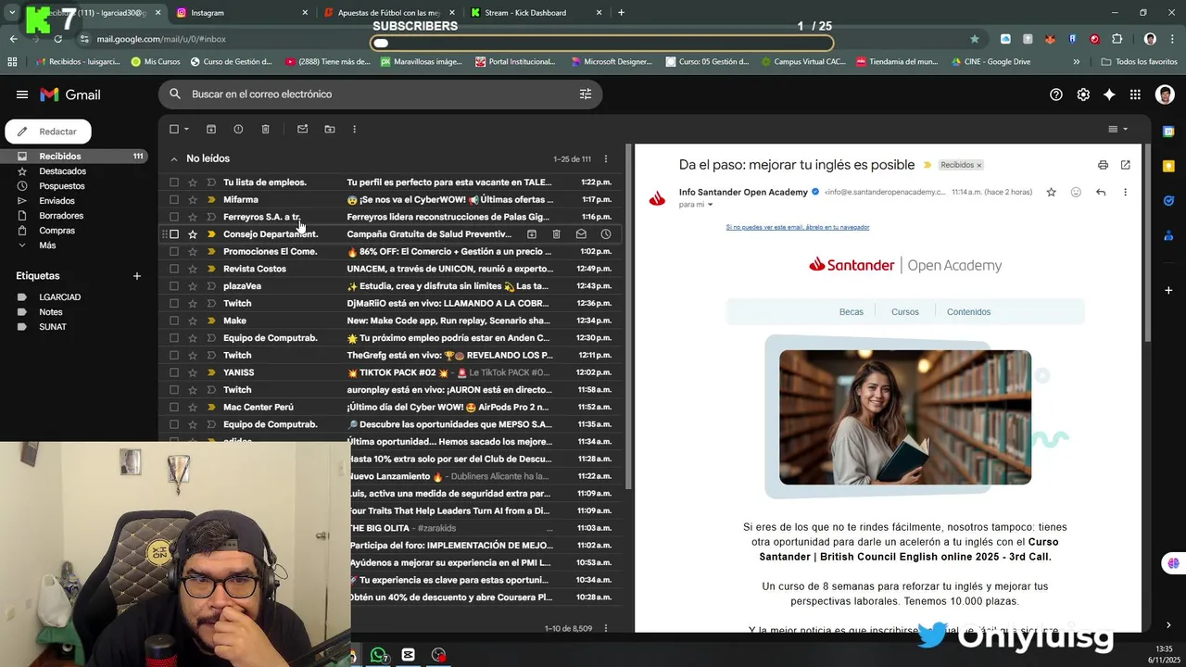Open Cursos link in Santander email

coord(905,312)
